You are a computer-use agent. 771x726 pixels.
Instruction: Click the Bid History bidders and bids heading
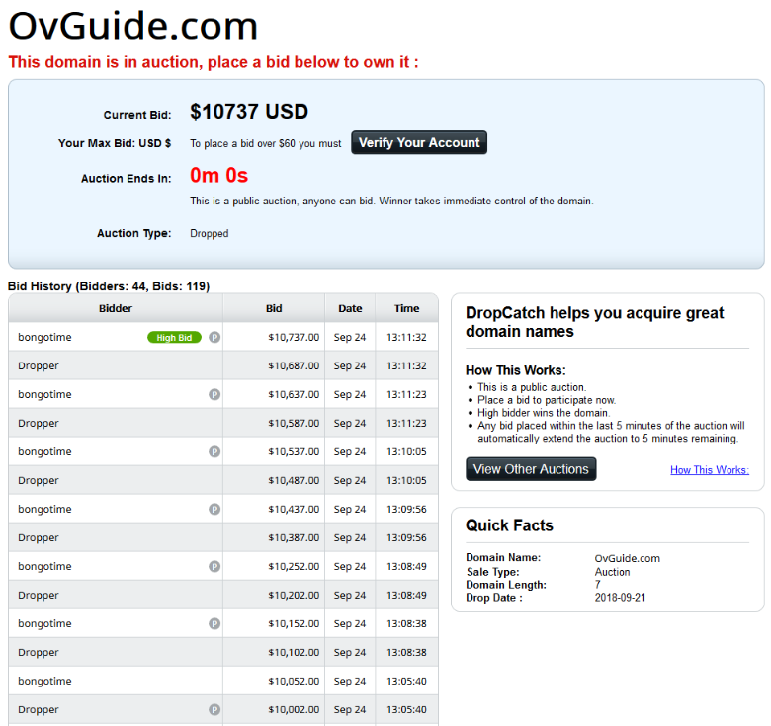(x=109, y=286)
